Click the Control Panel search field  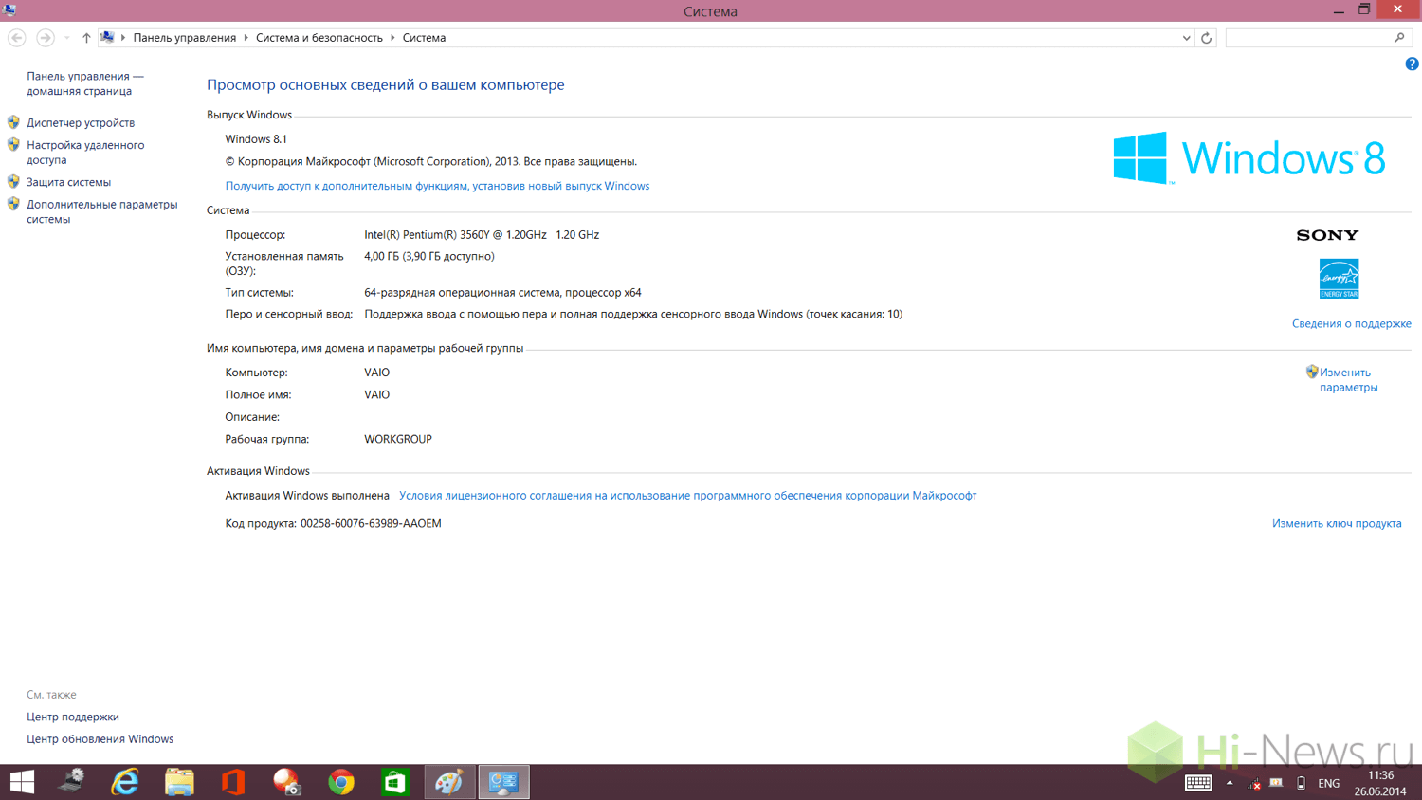click(1308, 38)
